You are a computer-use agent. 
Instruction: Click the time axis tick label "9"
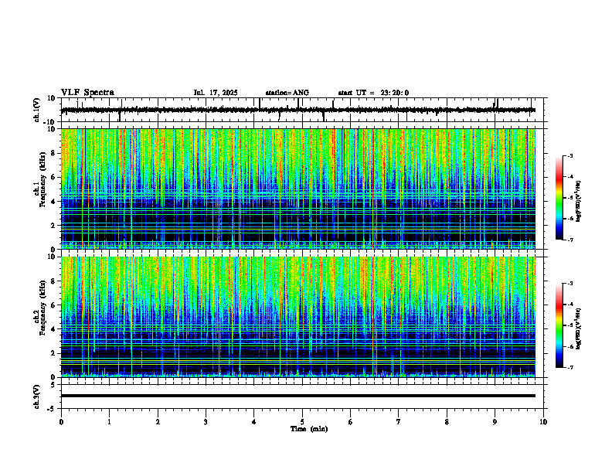click(x=495, y=422)
